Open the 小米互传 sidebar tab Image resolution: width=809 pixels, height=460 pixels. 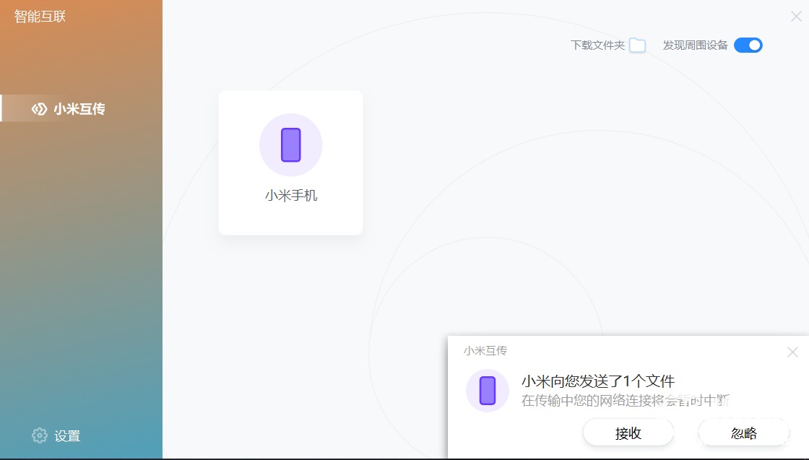click(82, 108)
